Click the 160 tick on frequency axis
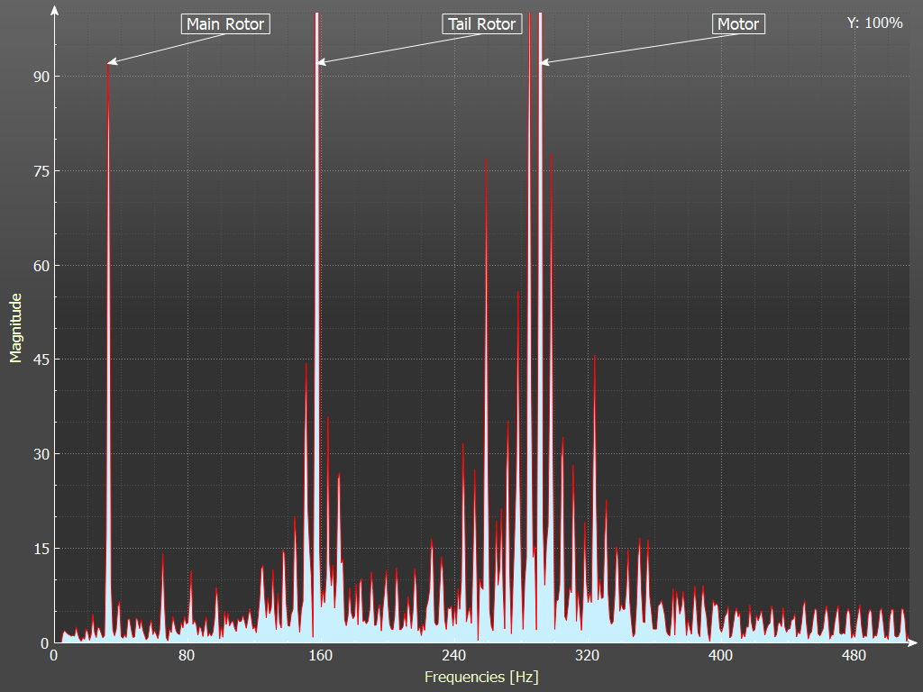The width and height of the screenshot is (923, 692). click(320, 655)
